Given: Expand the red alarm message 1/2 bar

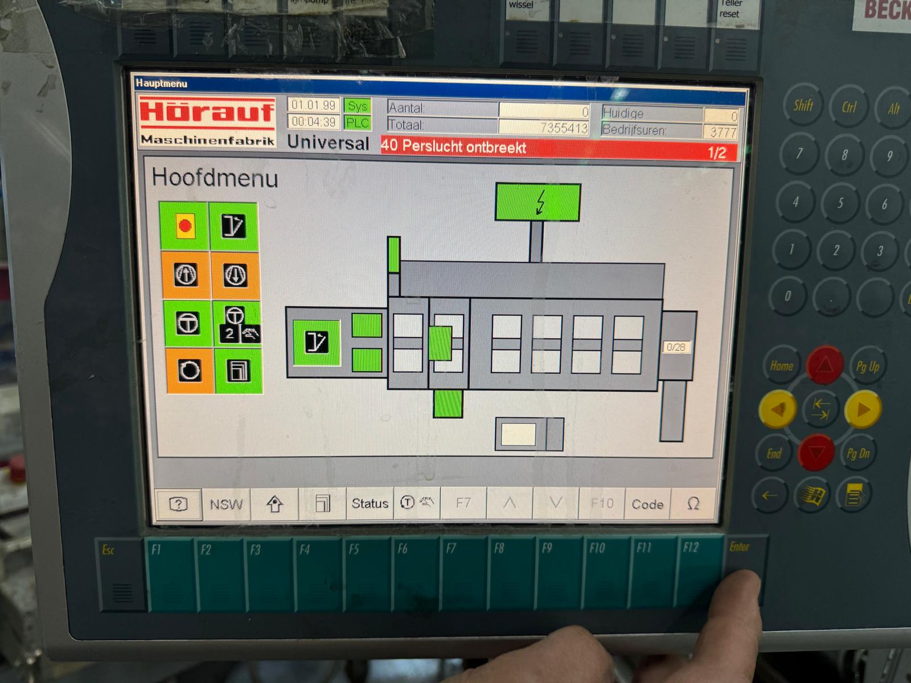Looking at the screenshot, I should tap(558, 149).
